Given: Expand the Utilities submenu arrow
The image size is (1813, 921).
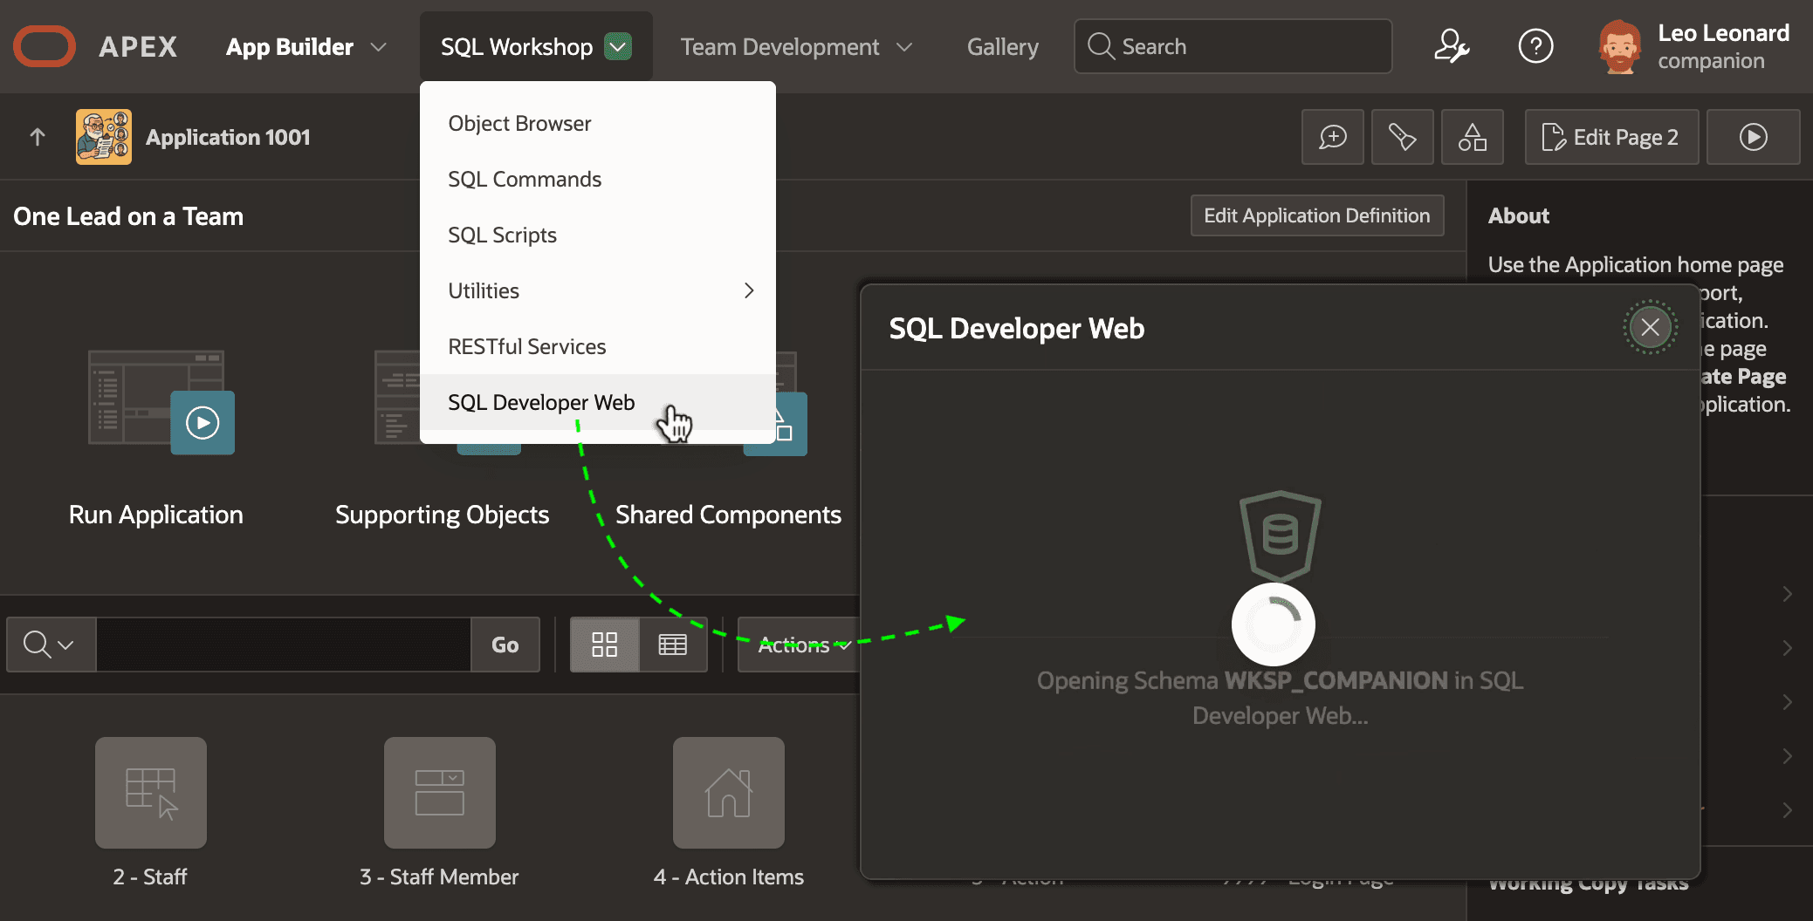Looking at the screenshot, I should pos(749,290).
